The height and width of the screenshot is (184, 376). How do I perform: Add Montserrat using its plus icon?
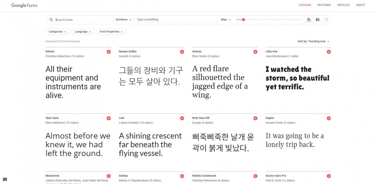109,176
